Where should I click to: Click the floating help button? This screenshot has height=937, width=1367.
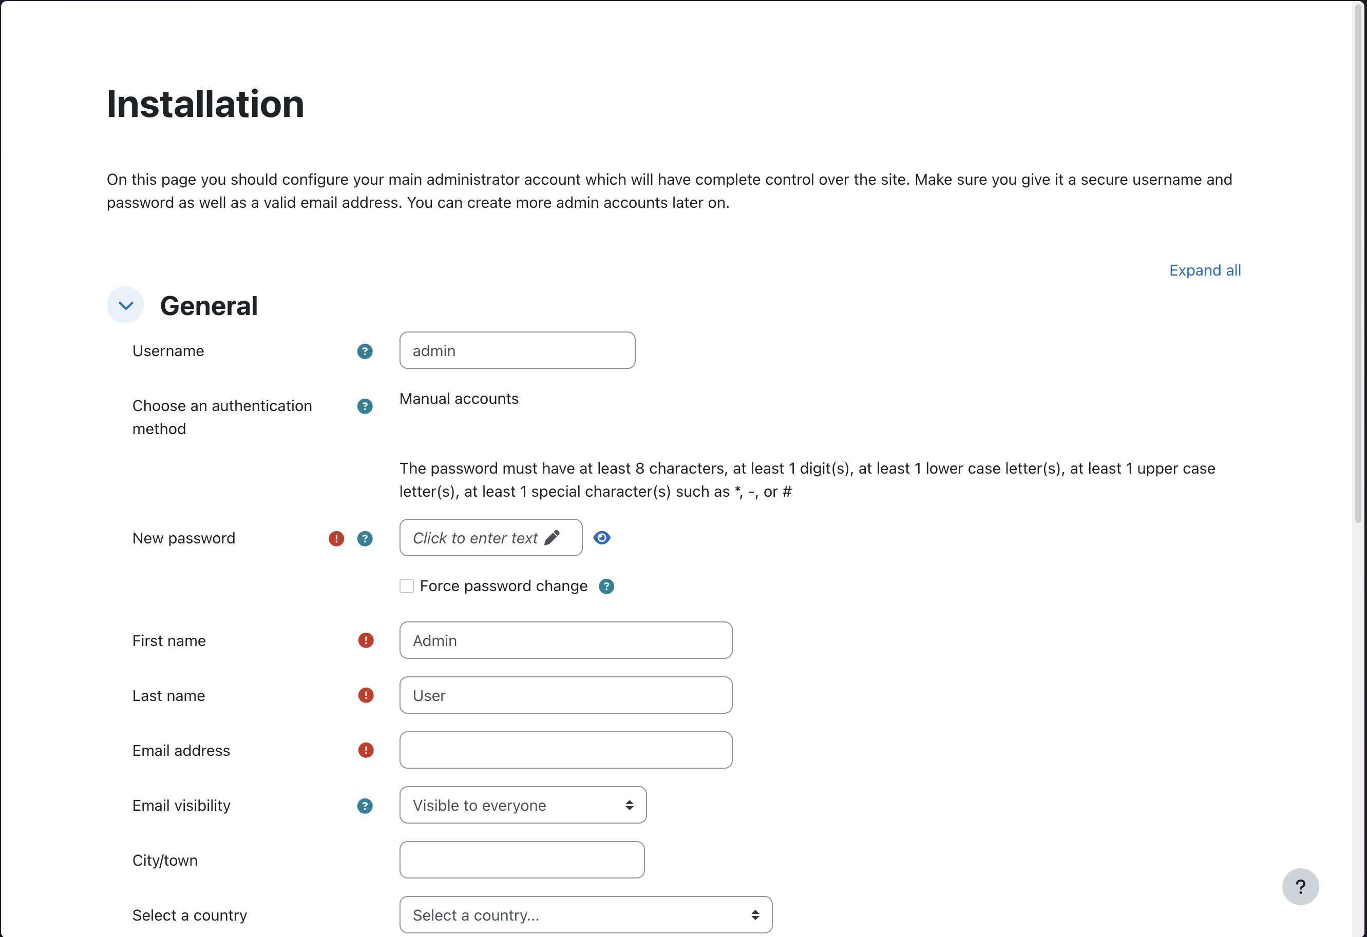pos(1300,886)
